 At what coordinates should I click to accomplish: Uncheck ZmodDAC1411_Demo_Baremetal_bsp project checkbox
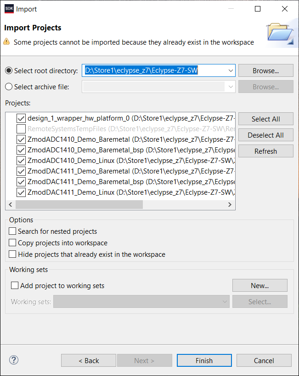[x=21, y=181]
